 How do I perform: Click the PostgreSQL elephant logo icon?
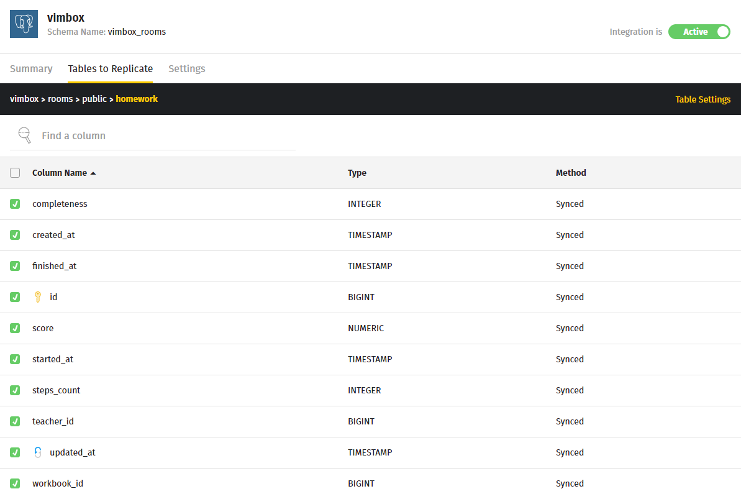24,24
